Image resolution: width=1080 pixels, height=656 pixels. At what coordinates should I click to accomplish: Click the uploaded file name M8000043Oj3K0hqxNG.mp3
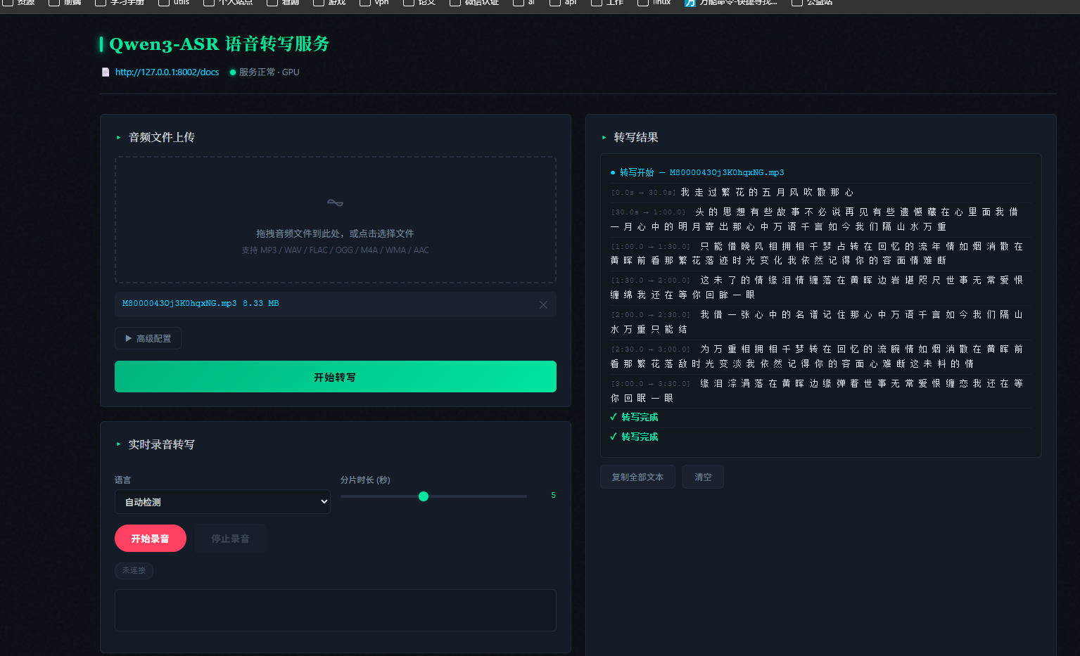point(179,304)
